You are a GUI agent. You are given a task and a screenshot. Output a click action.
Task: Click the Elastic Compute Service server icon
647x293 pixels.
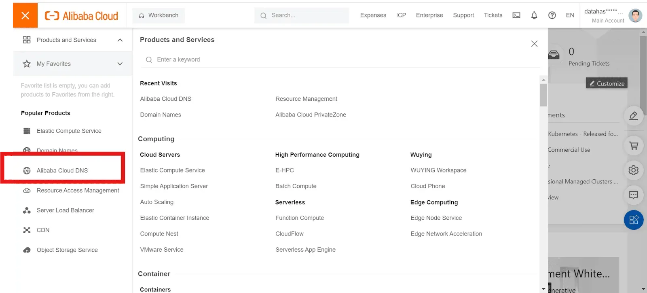coord(27,131)
